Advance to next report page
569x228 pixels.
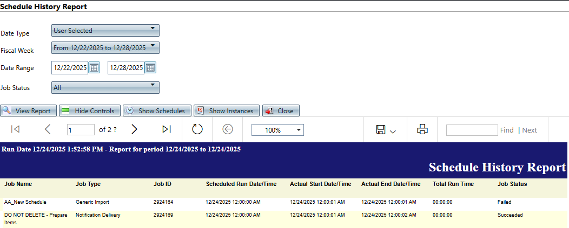click(135, 129)
